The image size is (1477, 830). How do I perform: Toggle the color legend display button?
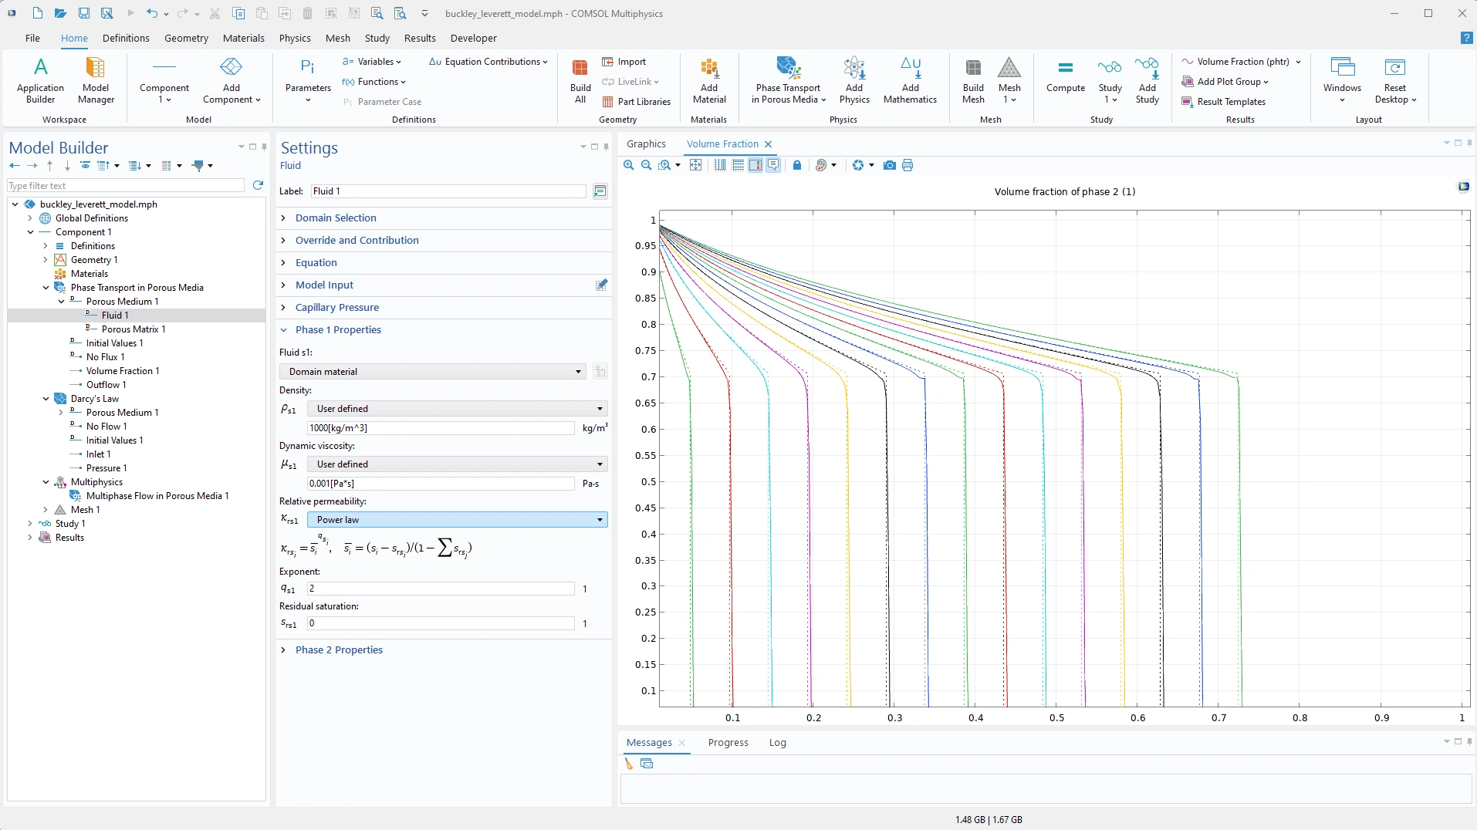tap(755, 165)
